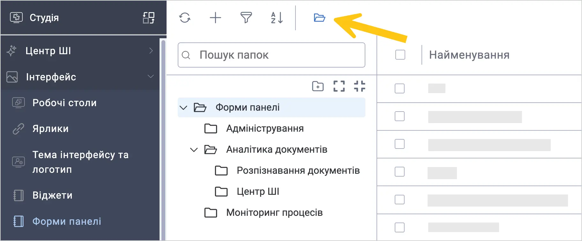This screenshot has height=241, width=582.
Task: Click the layout icon next to Студія
Action: click(149, 18)
